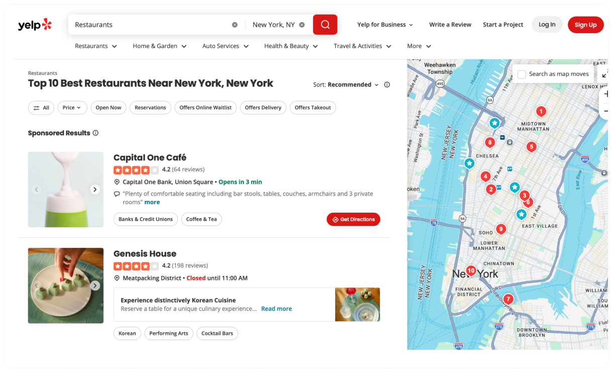Image resolution: width=613 pixels, height=372 pixels.
Task: Open Capital One Café photo thumbnail
Action: (x=66, y=190)
